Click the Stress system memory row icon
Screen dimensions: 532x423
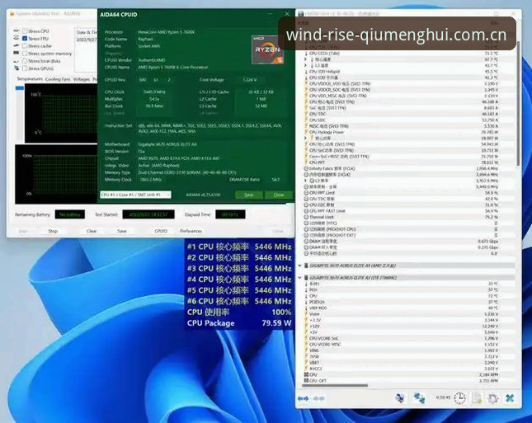tap(16, 54)
